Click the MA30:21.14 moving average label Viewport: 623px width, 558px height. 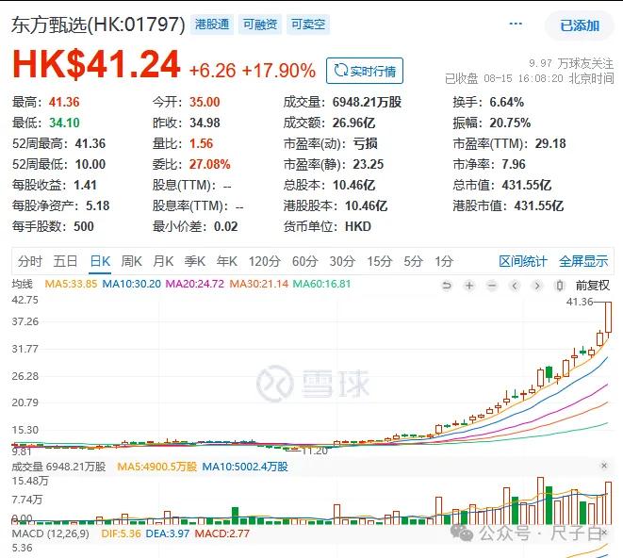[x=259, y=284]
